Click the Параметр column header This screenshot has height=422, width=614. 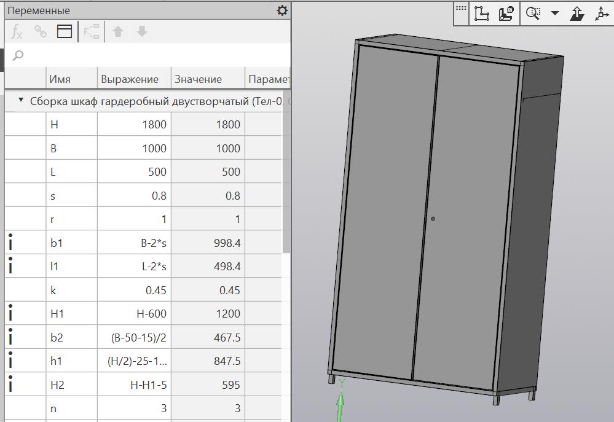tap(268, 79)
